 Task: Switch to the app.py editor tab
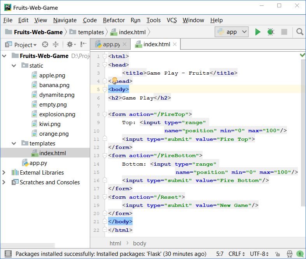tap(110, 44)
